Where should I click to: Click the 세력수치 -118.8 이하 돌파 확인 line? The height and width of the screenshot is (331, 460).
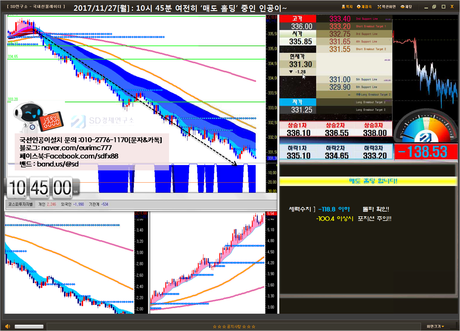coord(339,209)
